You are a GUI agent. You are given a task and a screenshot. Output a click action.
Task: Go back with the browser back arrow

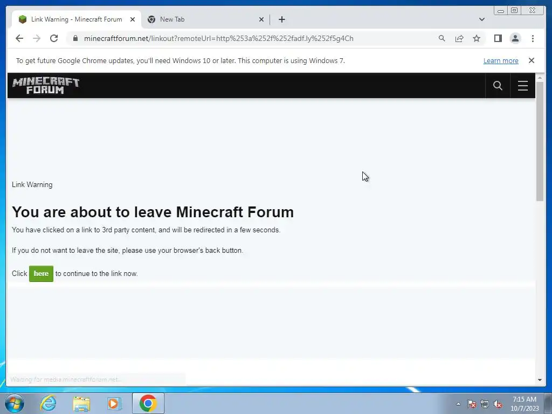pos(19,38)
